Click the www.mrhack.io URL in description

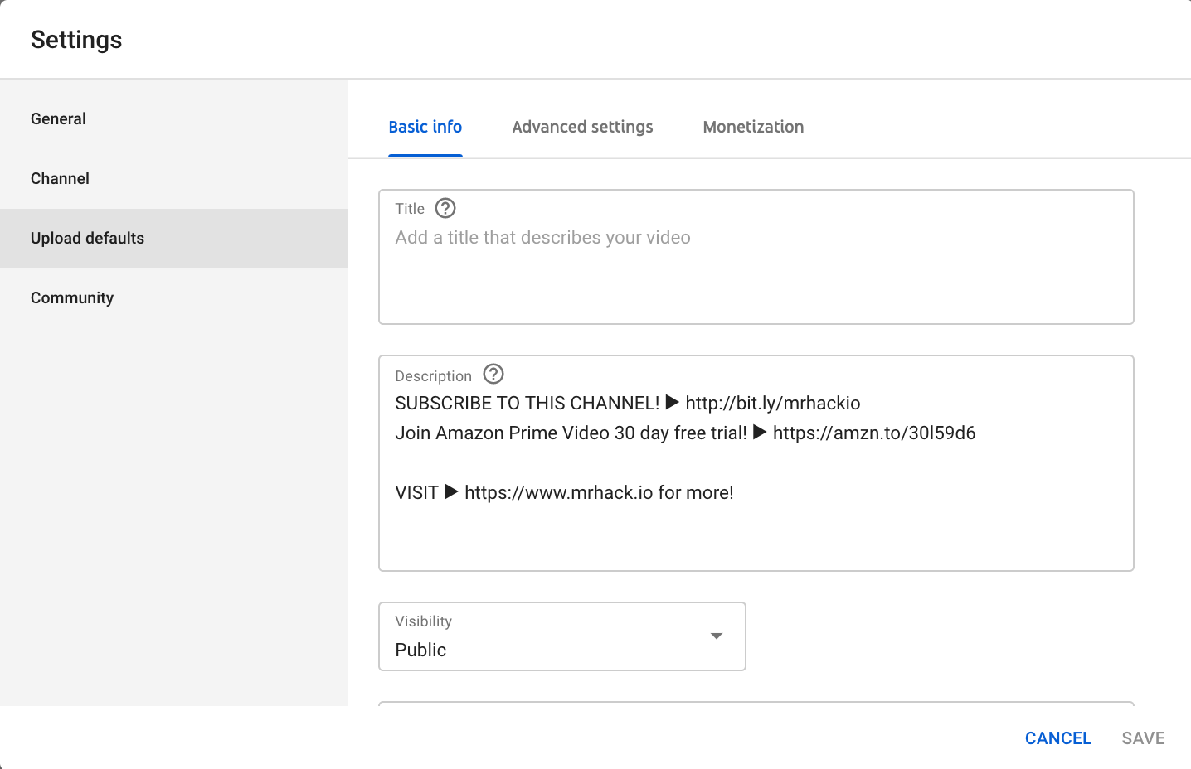click(558, 493)
